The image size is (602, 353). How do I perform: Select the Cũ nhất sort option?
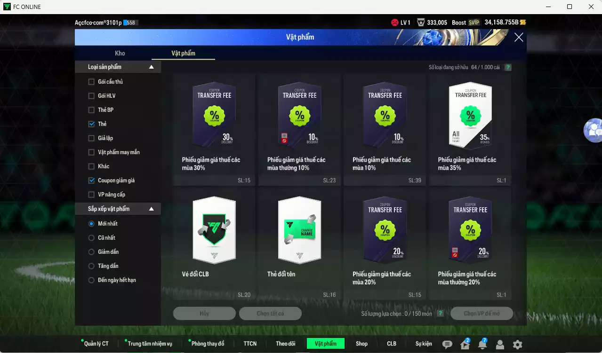(91, 238)
